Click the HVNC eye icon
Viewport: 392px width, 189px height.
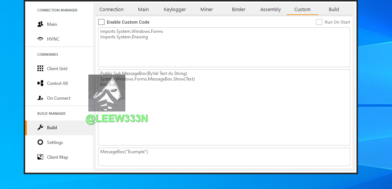click(40, 39)
